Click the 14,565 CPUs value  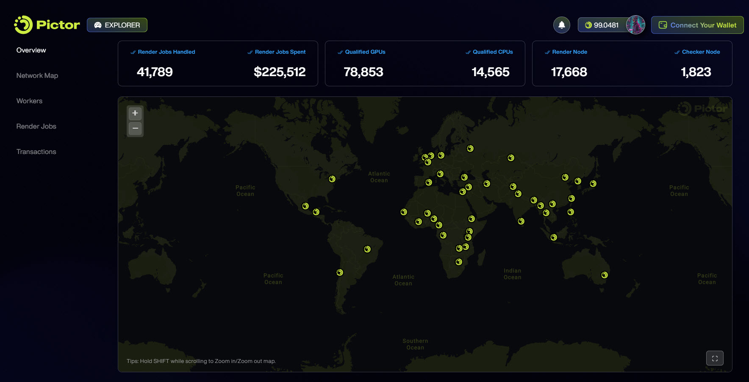pyautogui.click(x=491, y=72)
